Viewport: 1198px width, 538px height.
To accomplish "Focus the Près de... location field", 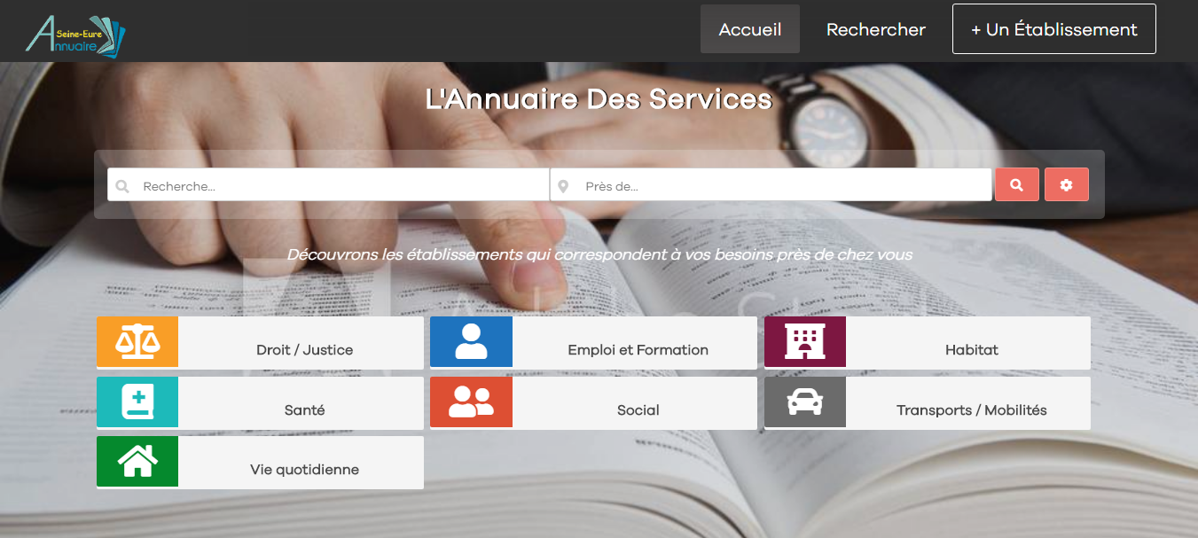I will pyautogui.click(x=771, y=184).
